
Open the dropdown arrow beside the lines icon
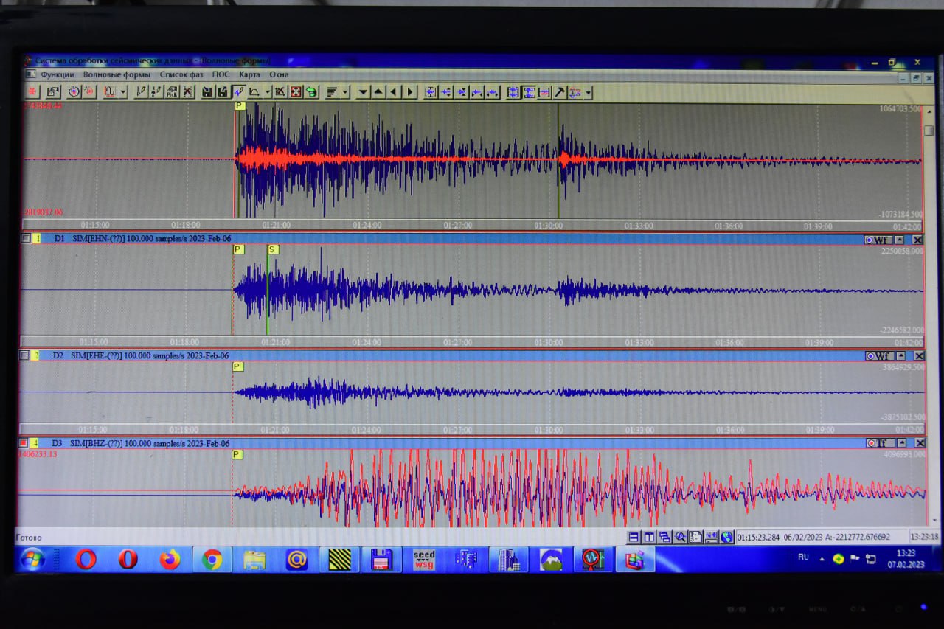(345, 93)
